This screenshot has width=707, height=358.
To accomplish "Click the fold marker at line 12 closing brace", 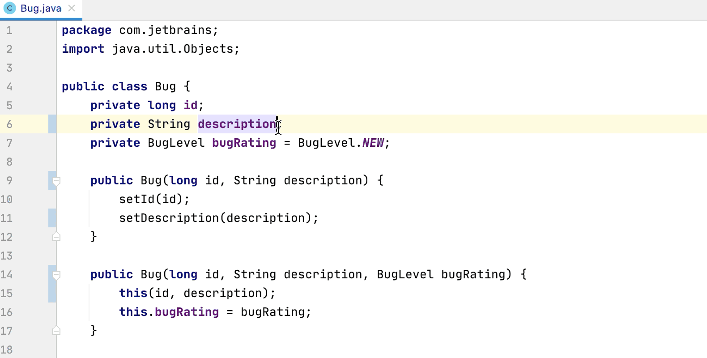I will [56, 237].
